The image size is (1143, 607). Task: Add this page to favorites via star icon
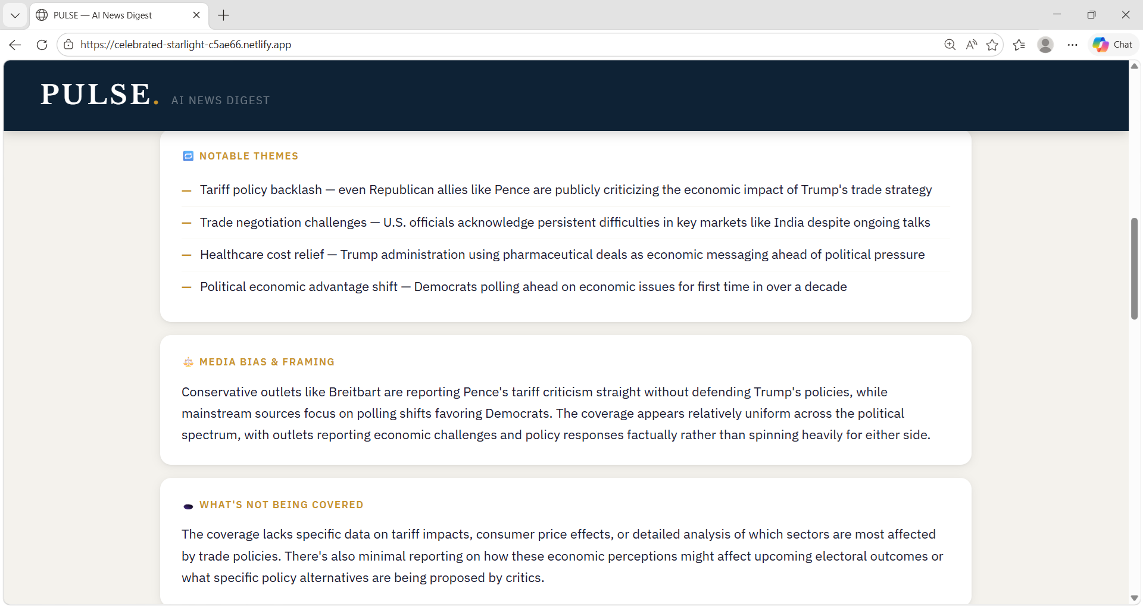[993, 45]
